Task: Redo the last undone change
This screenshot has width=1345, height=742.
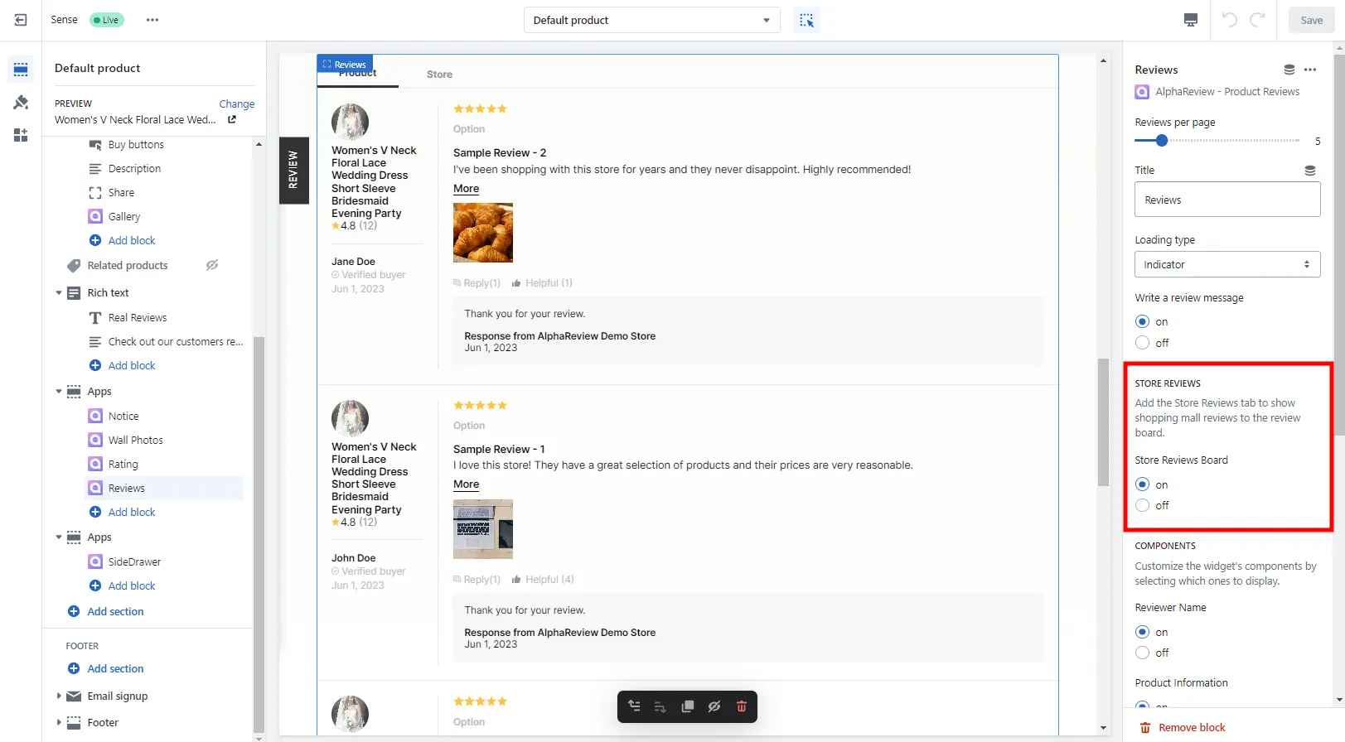Action: (x=1257, y=20)
